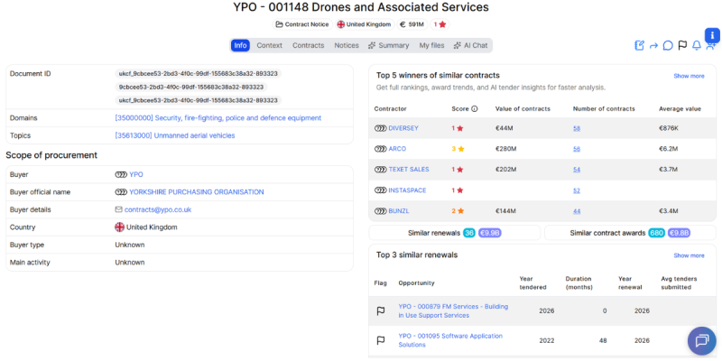Screen dimensions: 722x361
Task: Click the company icon beside BUNZL
Action: (380, 211)
